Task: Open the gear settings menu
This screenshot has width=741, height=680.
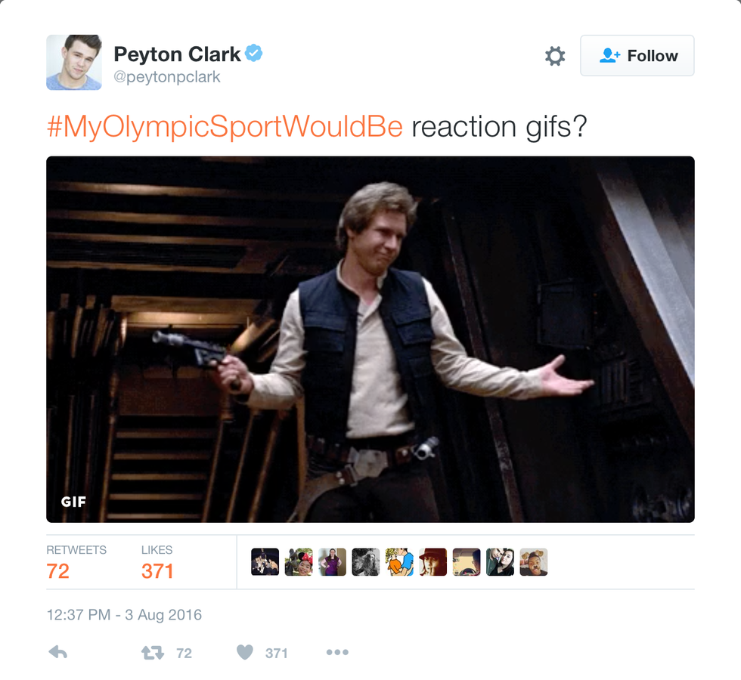Action: (x=555, y=56)
